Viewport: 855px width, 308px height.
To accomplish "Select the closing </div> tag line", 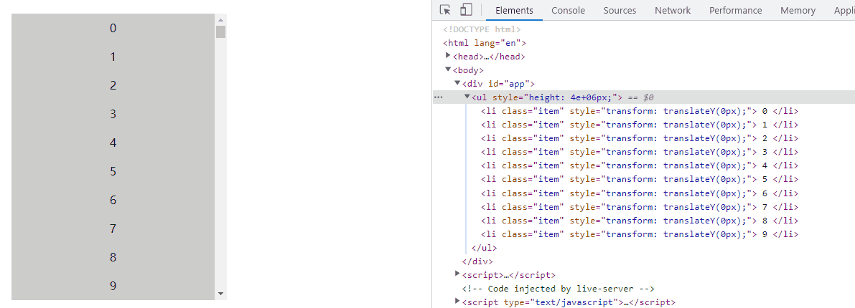I will [x=477, y=261].
